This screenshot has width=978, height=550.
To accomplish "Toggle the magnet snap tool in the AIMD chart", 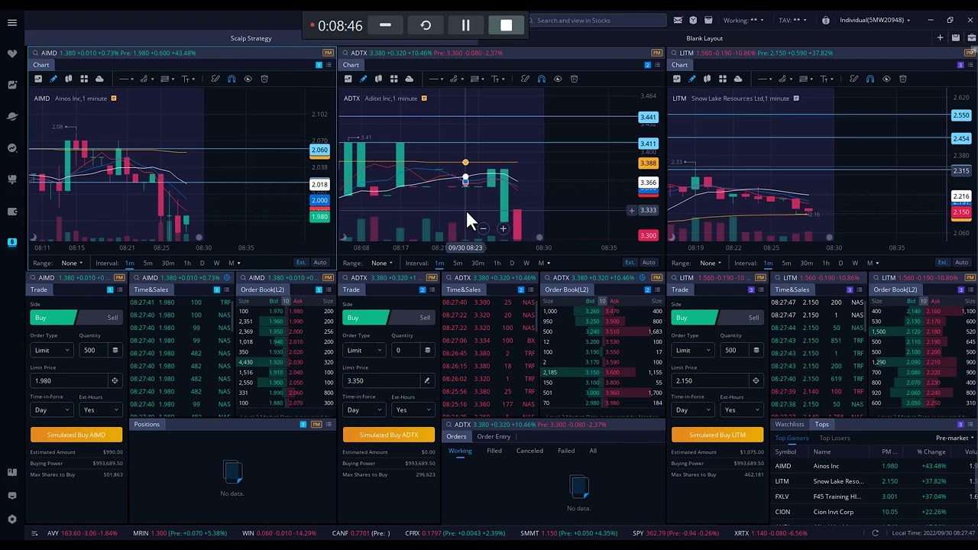I will 232,79.
